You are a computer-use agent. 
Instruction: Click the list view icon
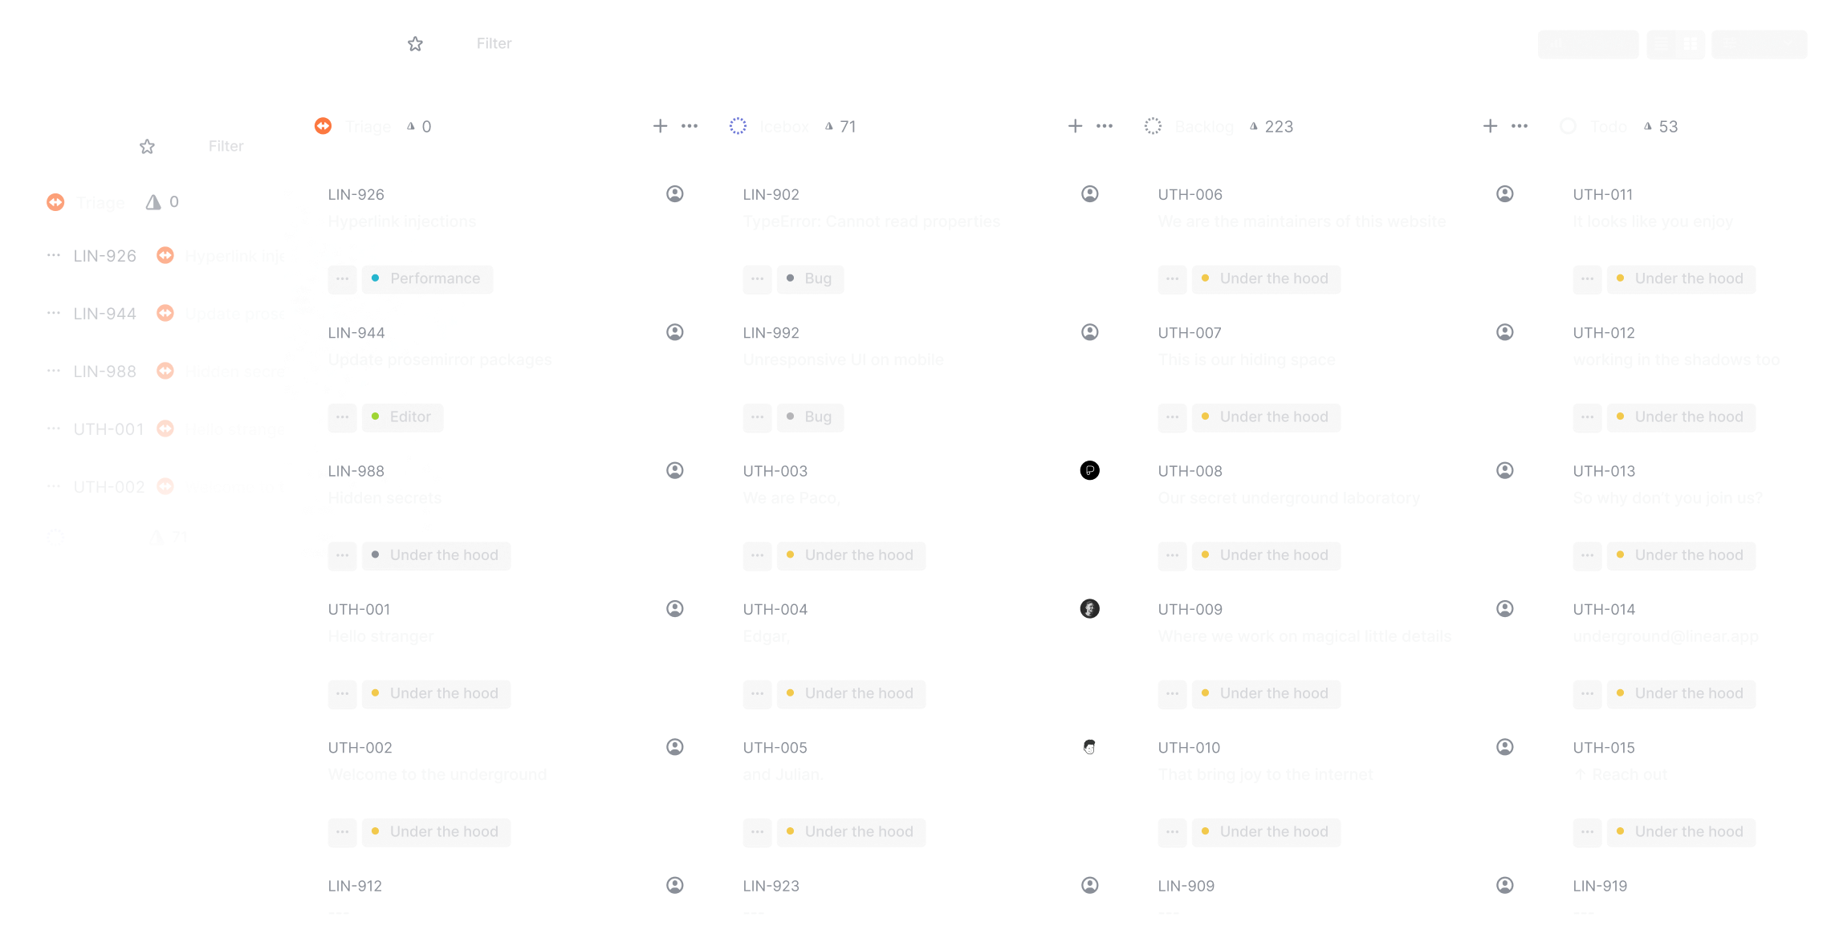(x=1662, y=43)
